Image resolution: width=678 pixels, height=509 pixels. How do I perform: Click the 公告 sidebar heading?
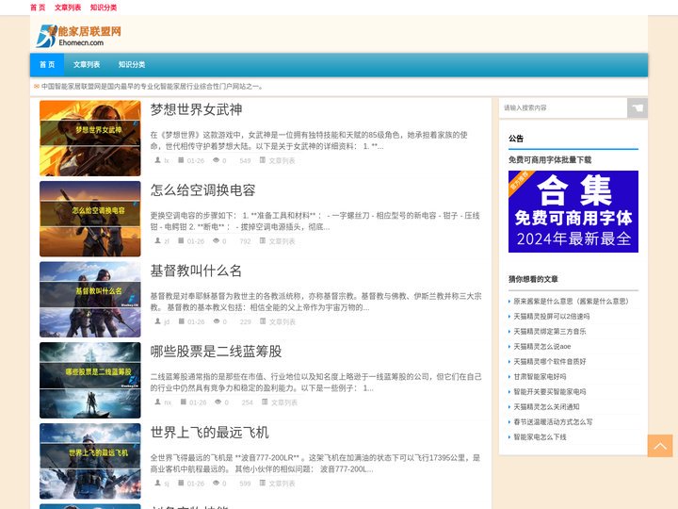[x=516, y=139]
